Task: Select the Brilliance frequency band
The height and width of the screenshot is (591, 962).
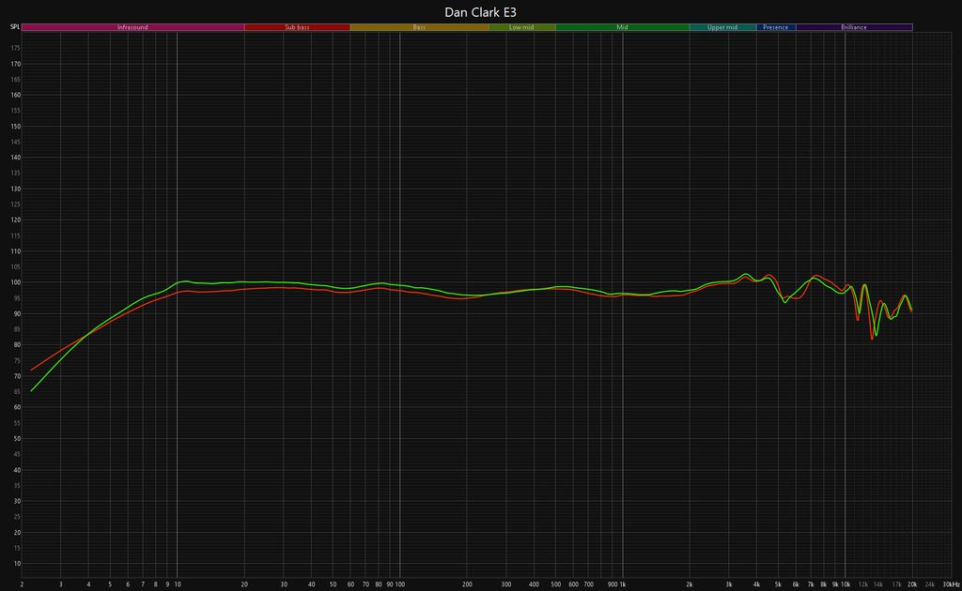Action: [x=854, y=27]
